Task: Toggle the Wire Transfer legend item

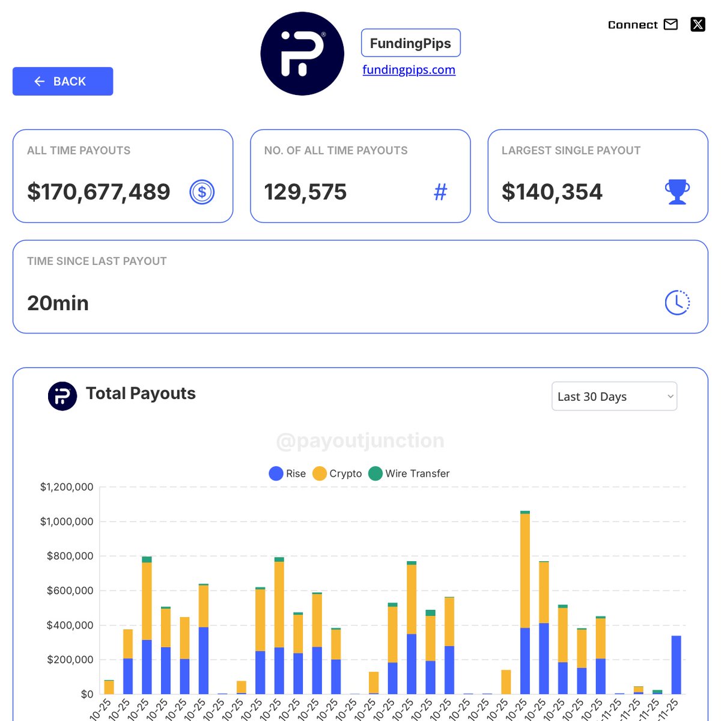Action: [409, 473]
